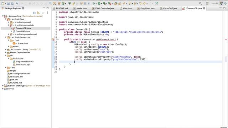The width and height of the screenshot is (228, 128).
Task: Place cursor on empty line 21 in editor
Action: point(141,62)
